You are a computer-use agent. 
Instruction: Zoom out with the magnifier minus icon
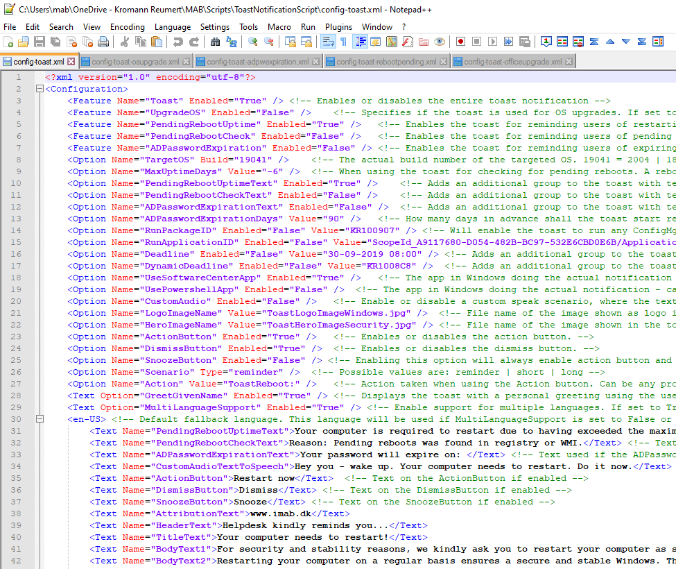pyautogui.click(x=269, y=42)
